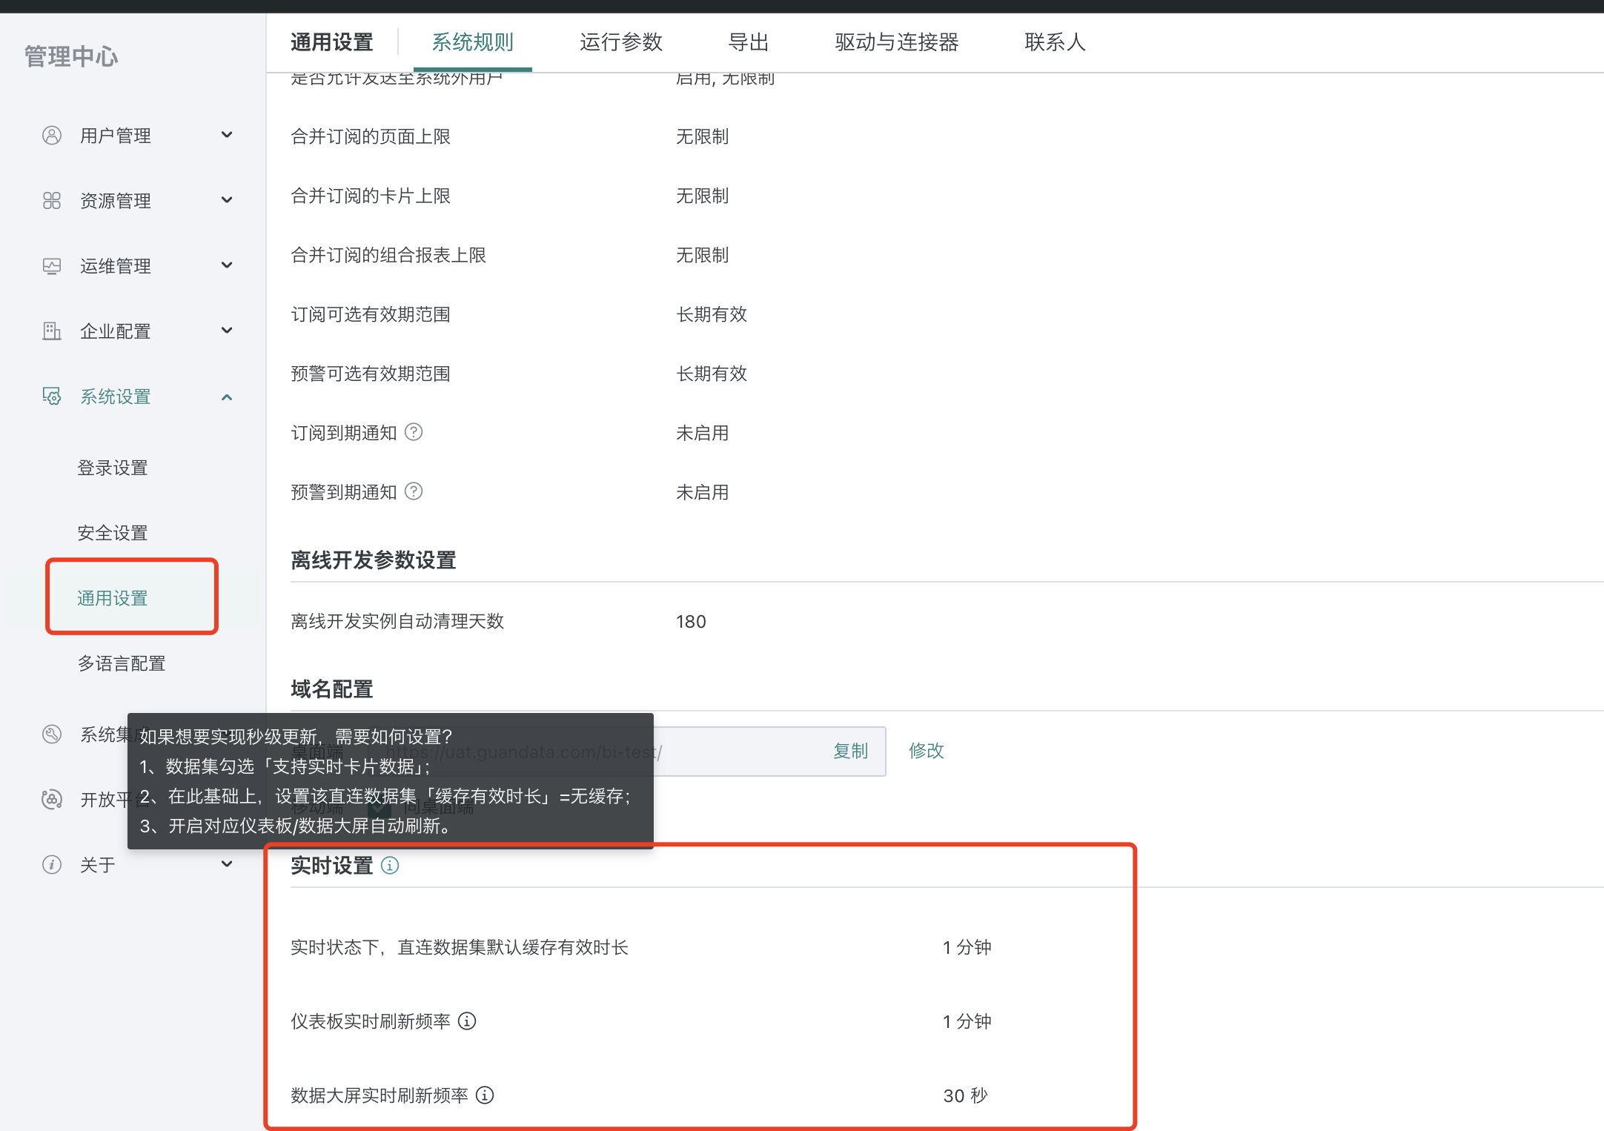点击订阅到期通知旁的问号帮助图标
The width and height of the screenshot is (1604, 1131).
pyautogui.click(x=414, y=432)
